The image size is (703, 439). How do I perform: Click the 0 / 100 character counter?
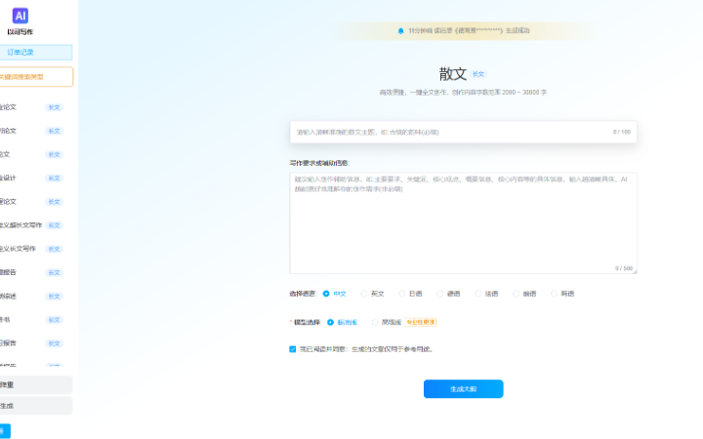tap(622, 132)
